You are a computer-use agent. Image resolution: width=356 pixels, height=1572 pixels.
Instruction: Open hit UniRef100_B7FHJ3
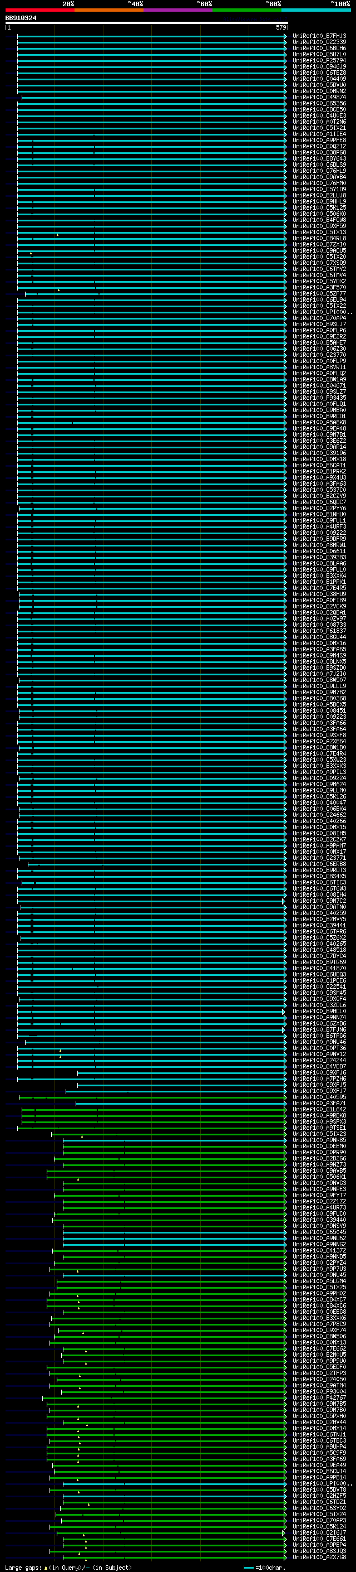pyautogui.click(x=319, y=36)
